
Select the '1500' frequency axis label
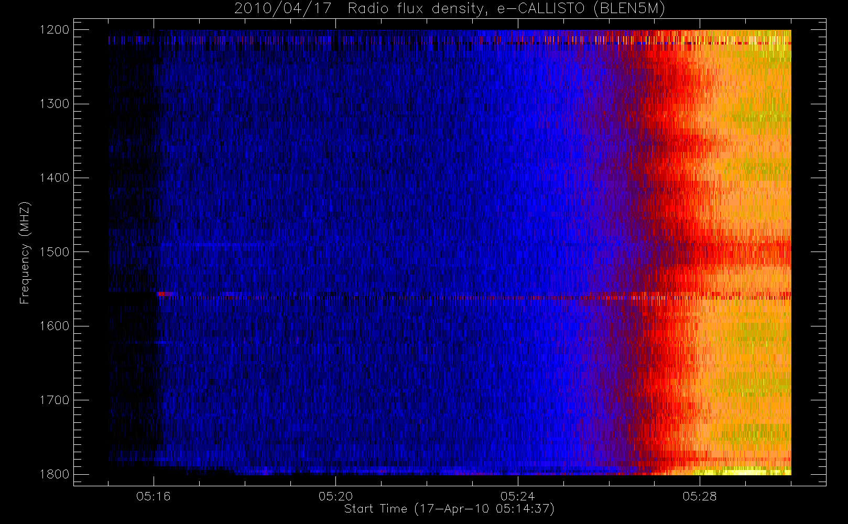(x=55, y=252)
